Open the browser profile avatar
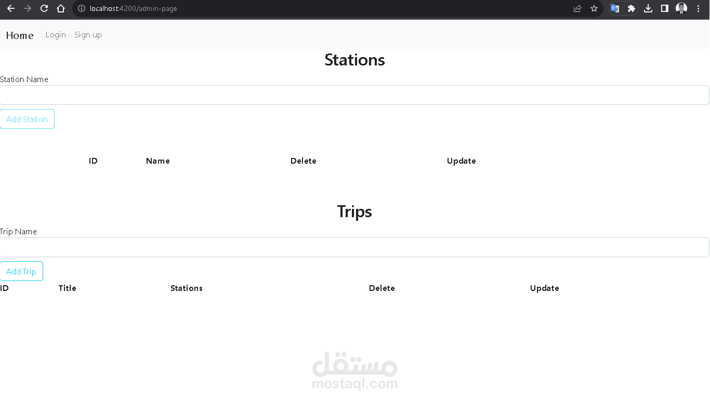This screenshot has height=399, width=710. pyautogui.click(x=681, y=8)
